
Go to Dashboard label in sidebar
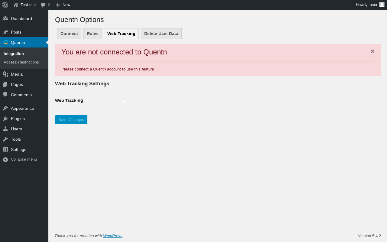pyautogui.click(x=21, y=18)
